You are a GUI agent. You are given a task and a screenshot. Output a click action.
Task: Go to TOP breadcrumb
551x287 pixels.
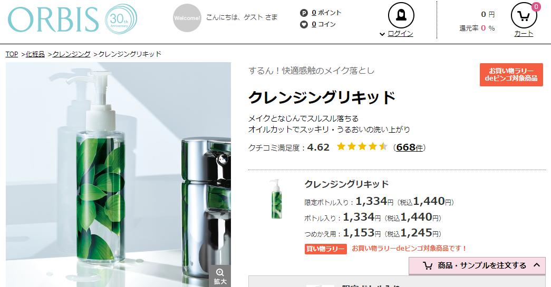[x=12, y=54]
